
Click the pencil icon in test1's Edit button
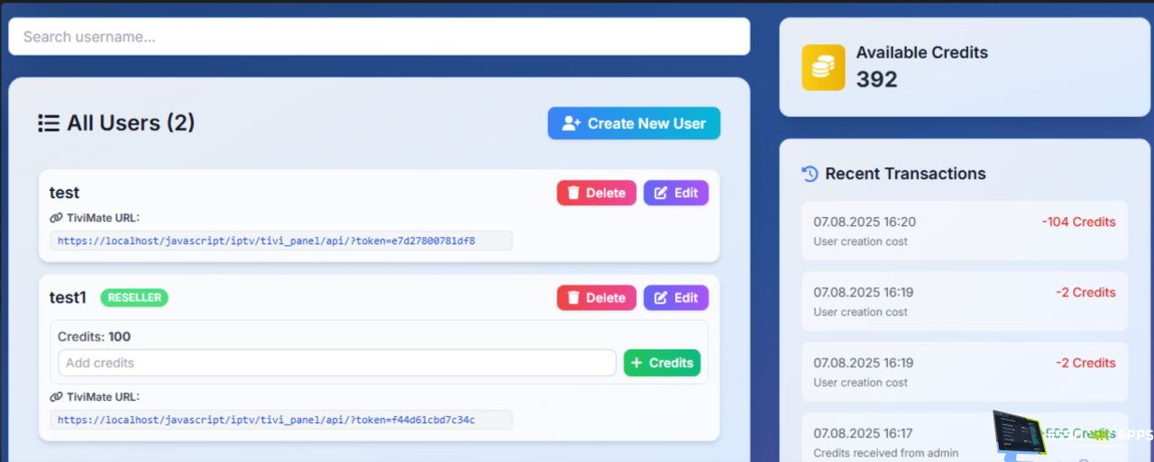point(661,298)
